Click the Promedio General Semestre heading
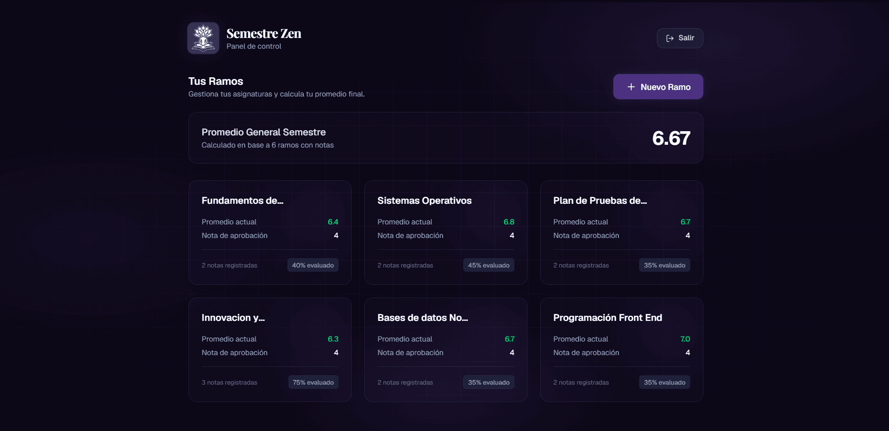 point(264,132)
